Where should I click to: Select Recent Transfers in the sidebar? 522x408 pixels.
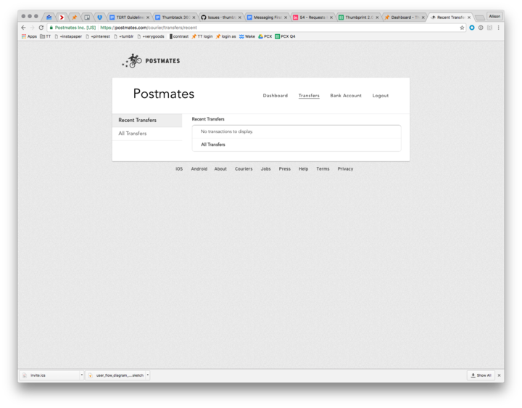[x=147, y=120]
